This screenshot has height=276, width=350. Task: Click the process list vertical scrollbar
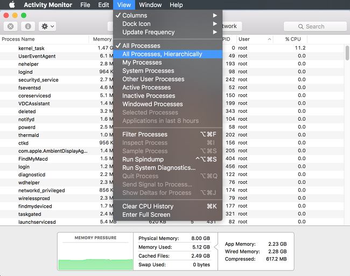[347, 53]
